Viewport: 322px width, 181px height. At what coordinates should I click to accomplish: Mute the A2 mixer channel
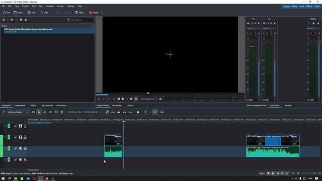click(x=264, y=24)
